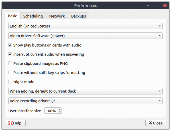Viewport: 171px width, 131px height.
Task: Enable Night mode checkbox
Action: coord(10,82)
